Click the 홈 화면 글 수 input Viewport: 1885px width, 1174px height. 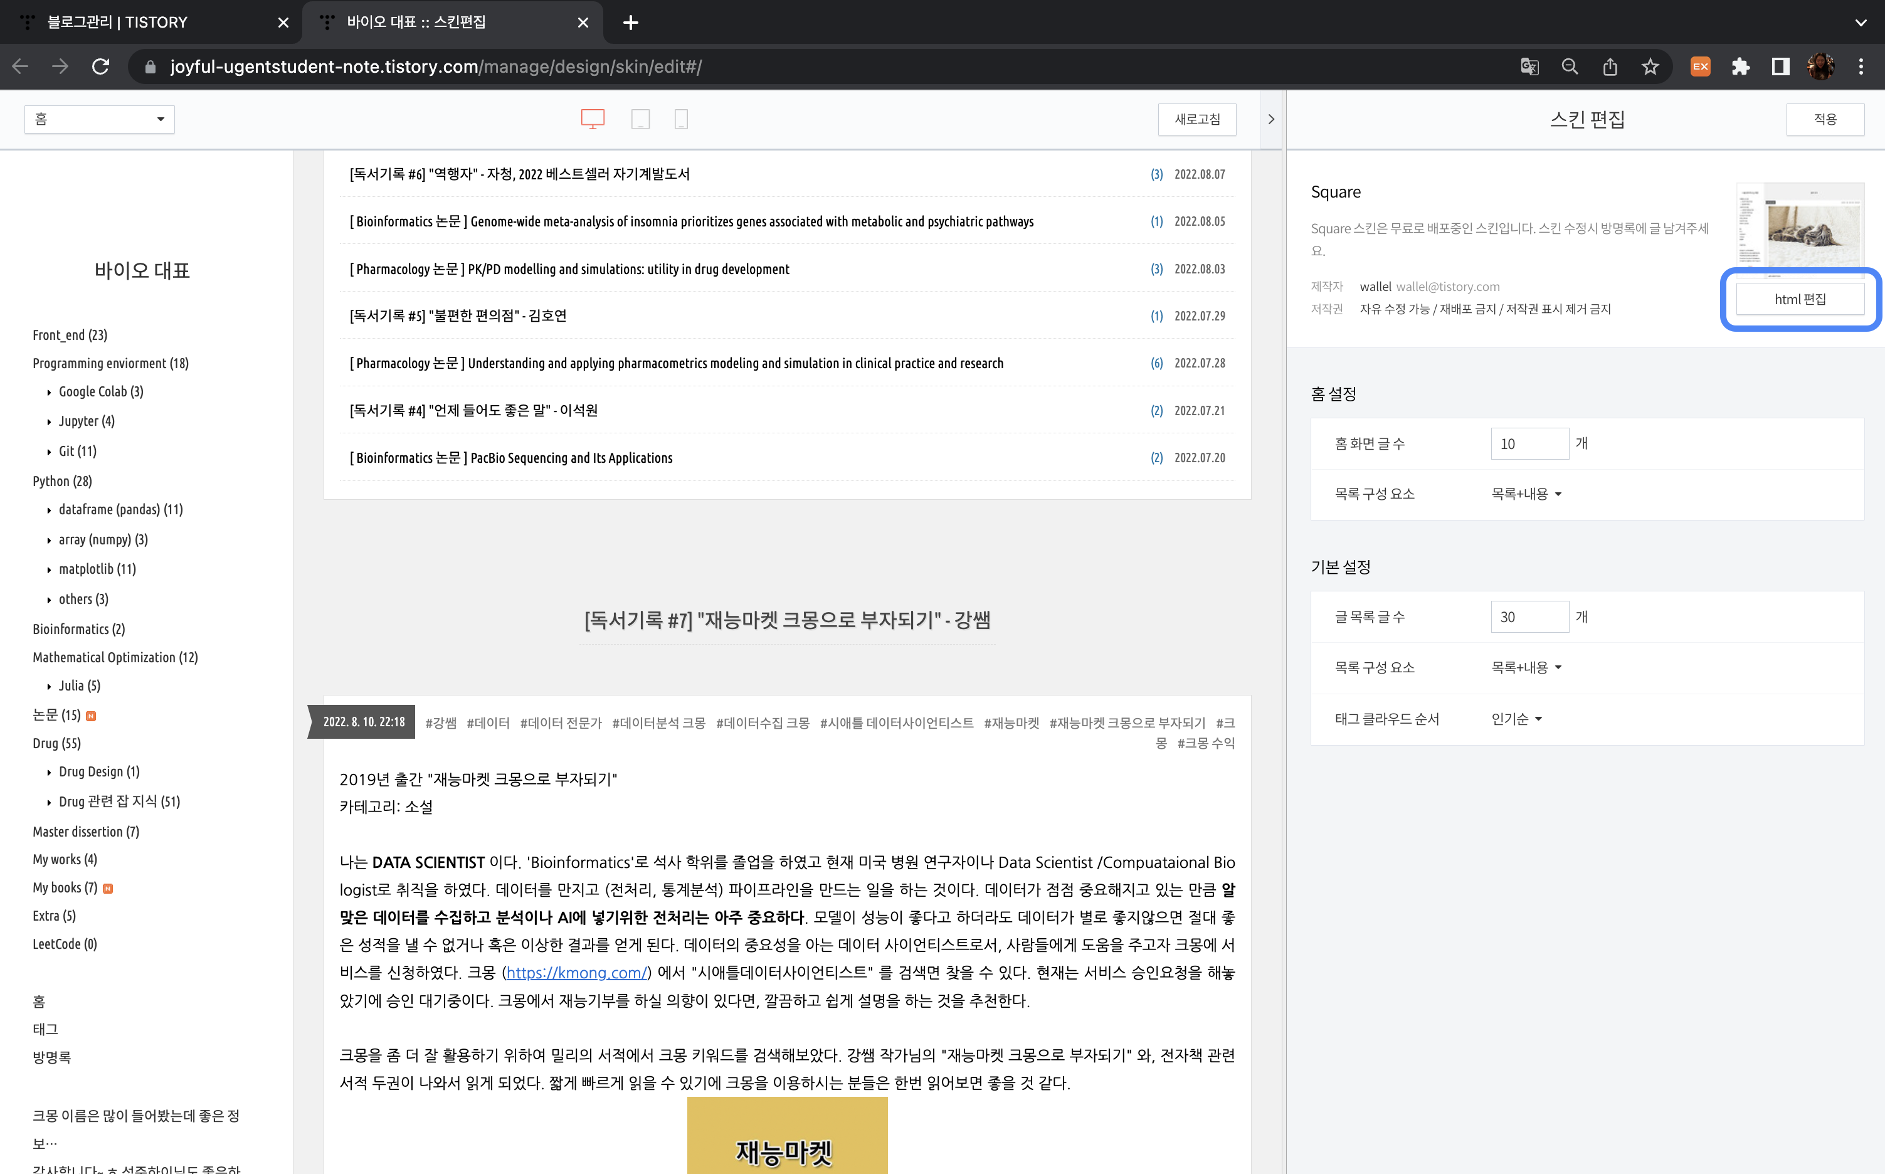pyautogui.click(x=1529, y=444)
